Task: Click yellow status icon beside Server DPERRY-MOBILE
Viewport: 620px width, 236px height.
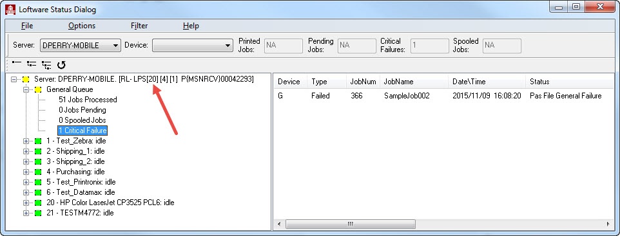Action: [26, 79]
